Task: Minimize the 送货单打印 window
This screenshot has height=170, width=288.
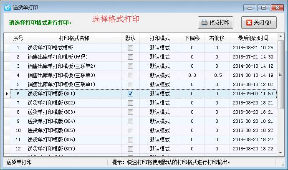Action: 250,7
